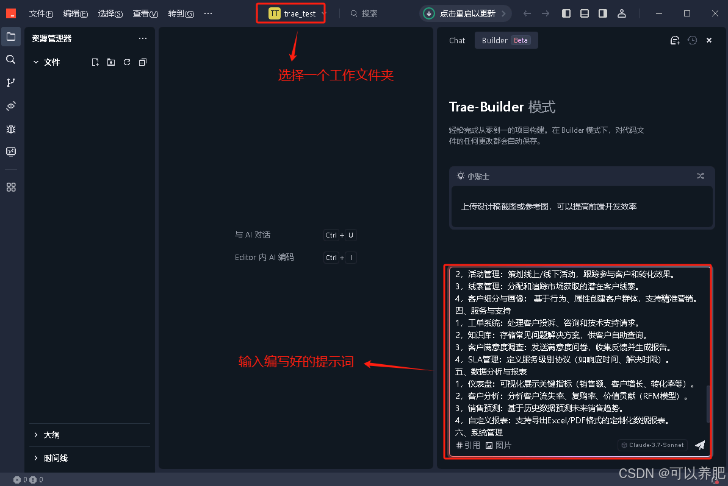
Task: Open the 查看(V) menu
Action: tap(145, 13)
